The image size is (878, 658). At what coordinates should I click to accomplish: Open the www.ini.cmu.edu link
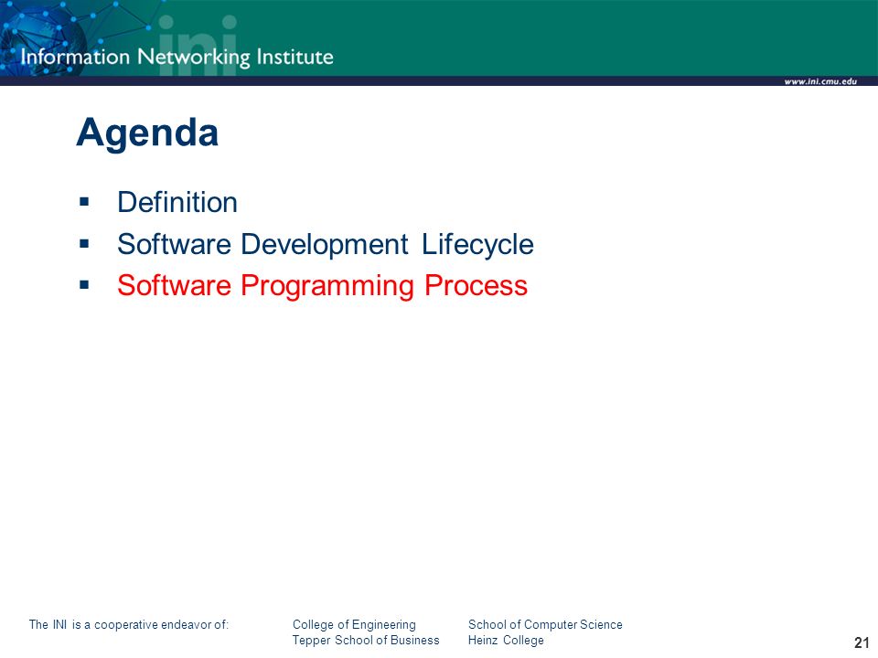[820, 81]
